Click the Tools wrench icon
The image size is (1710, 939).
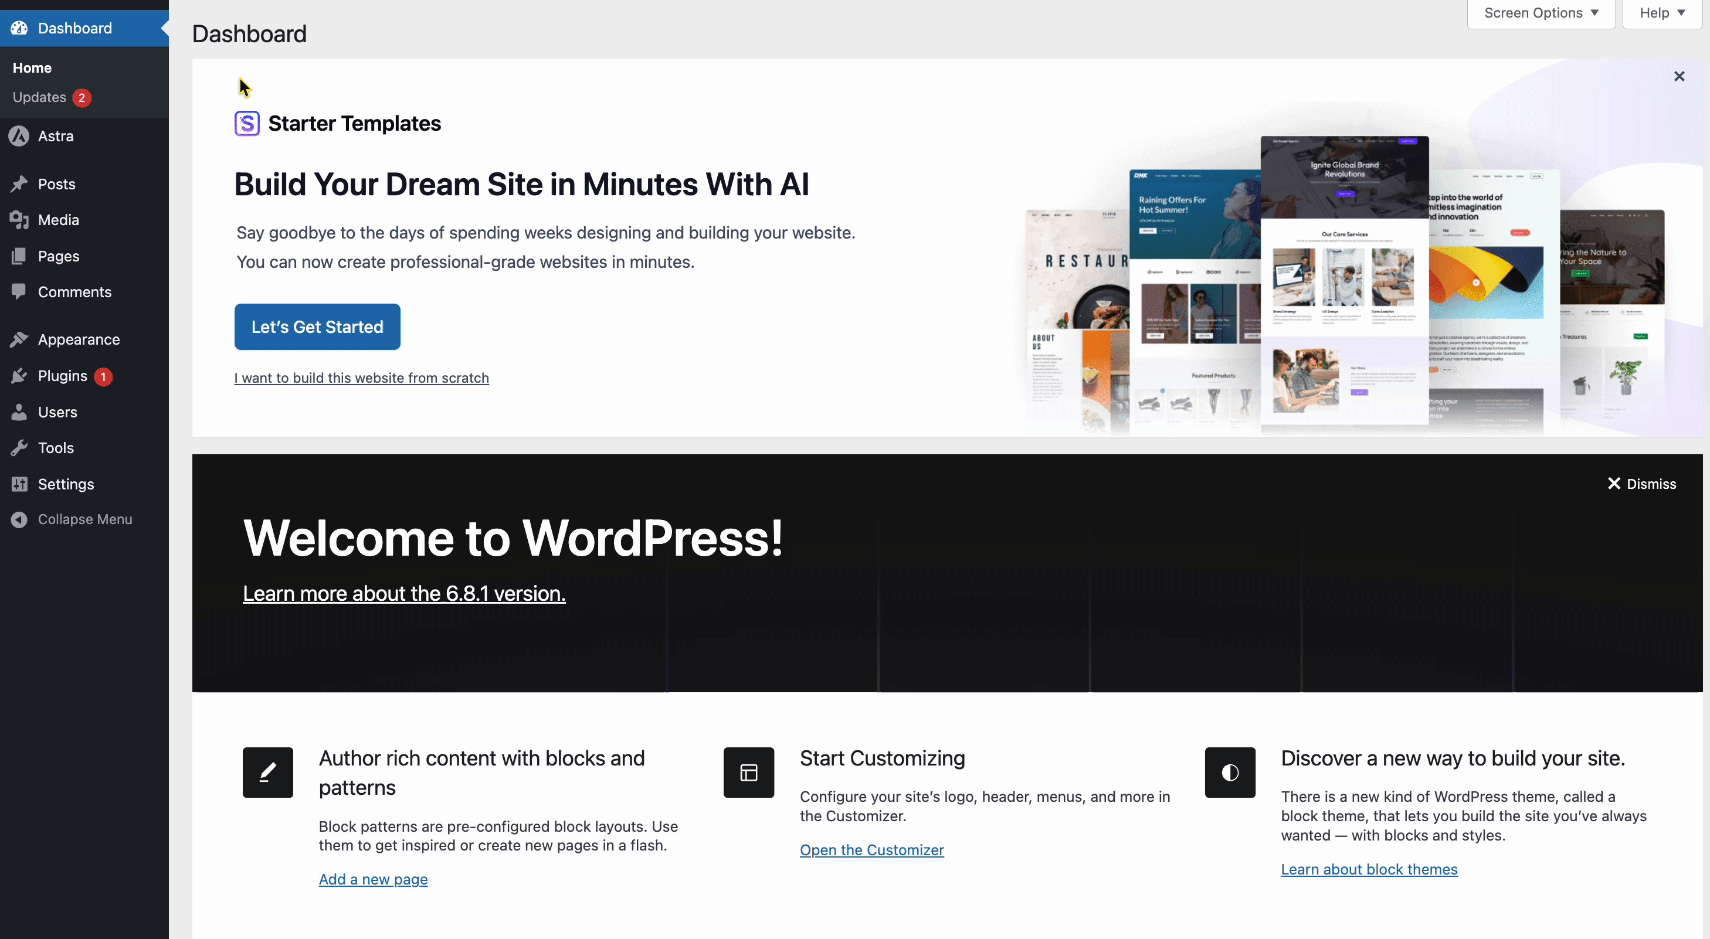point(19,448)
